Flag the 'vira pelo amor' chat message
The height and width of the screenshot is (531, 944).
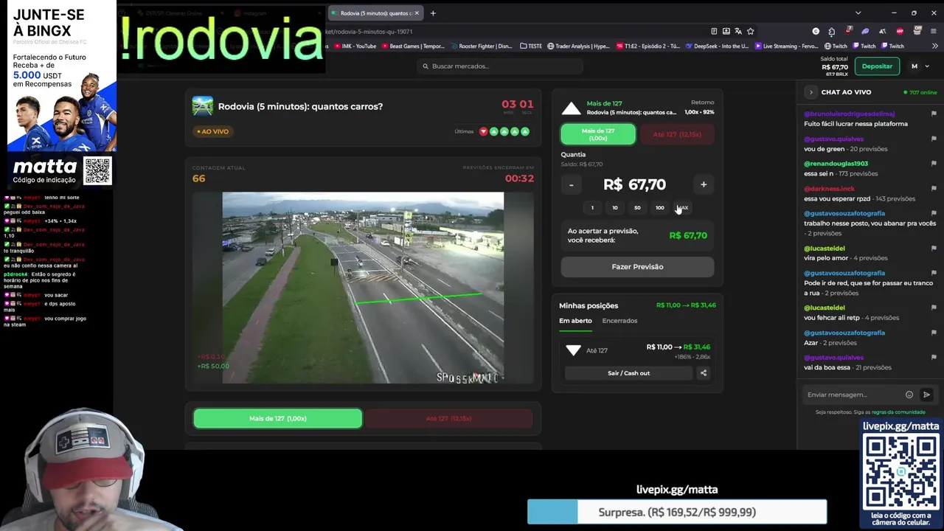pyautogui.click(x=934, y=249)
